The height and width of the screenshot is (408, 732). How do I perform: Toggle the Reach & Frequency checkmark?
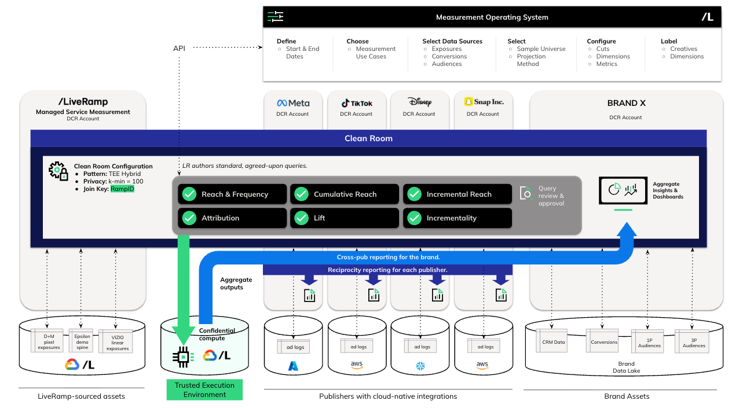pyautogui.click(x=189, y=194)
